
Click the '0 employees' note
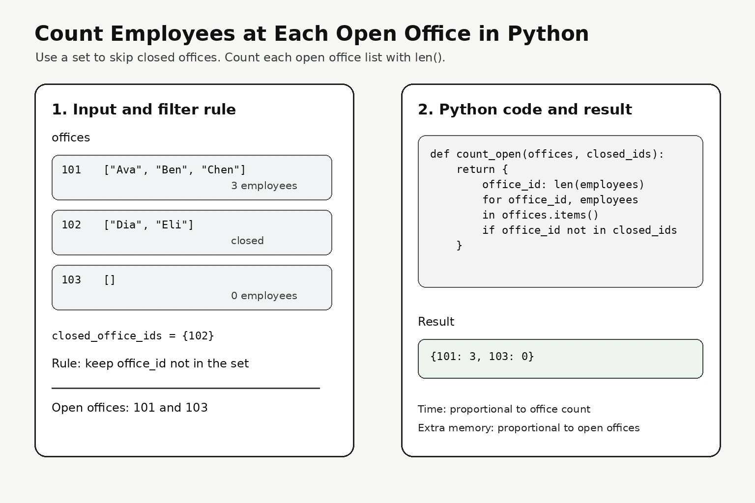(x=264, y=296)
